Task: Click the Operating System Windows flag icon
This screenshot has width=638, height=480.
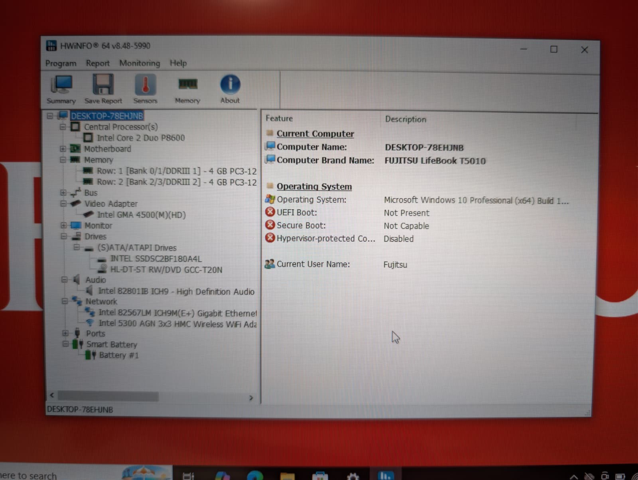Action: (270, 199)
